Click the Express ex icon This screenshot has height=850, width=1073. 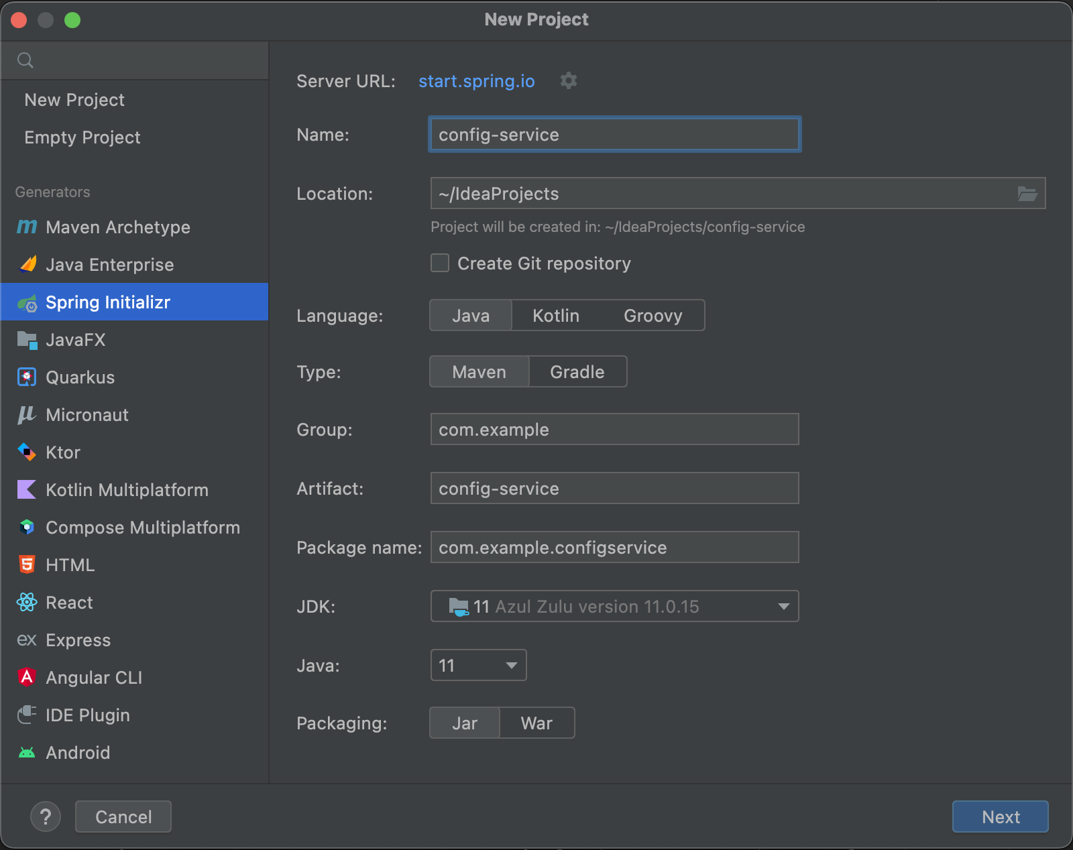click(27, 640)
